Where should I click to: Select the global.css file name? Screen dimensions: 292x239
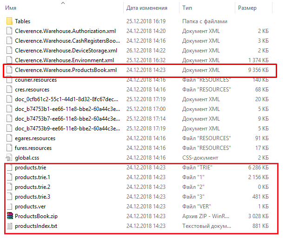click(27, 158)
